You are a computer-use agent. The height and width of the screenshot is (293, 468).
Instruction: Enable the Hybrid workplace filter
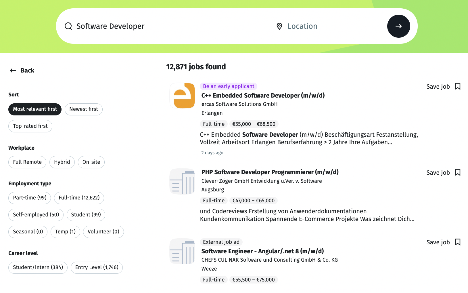click(x=62, y=162)
